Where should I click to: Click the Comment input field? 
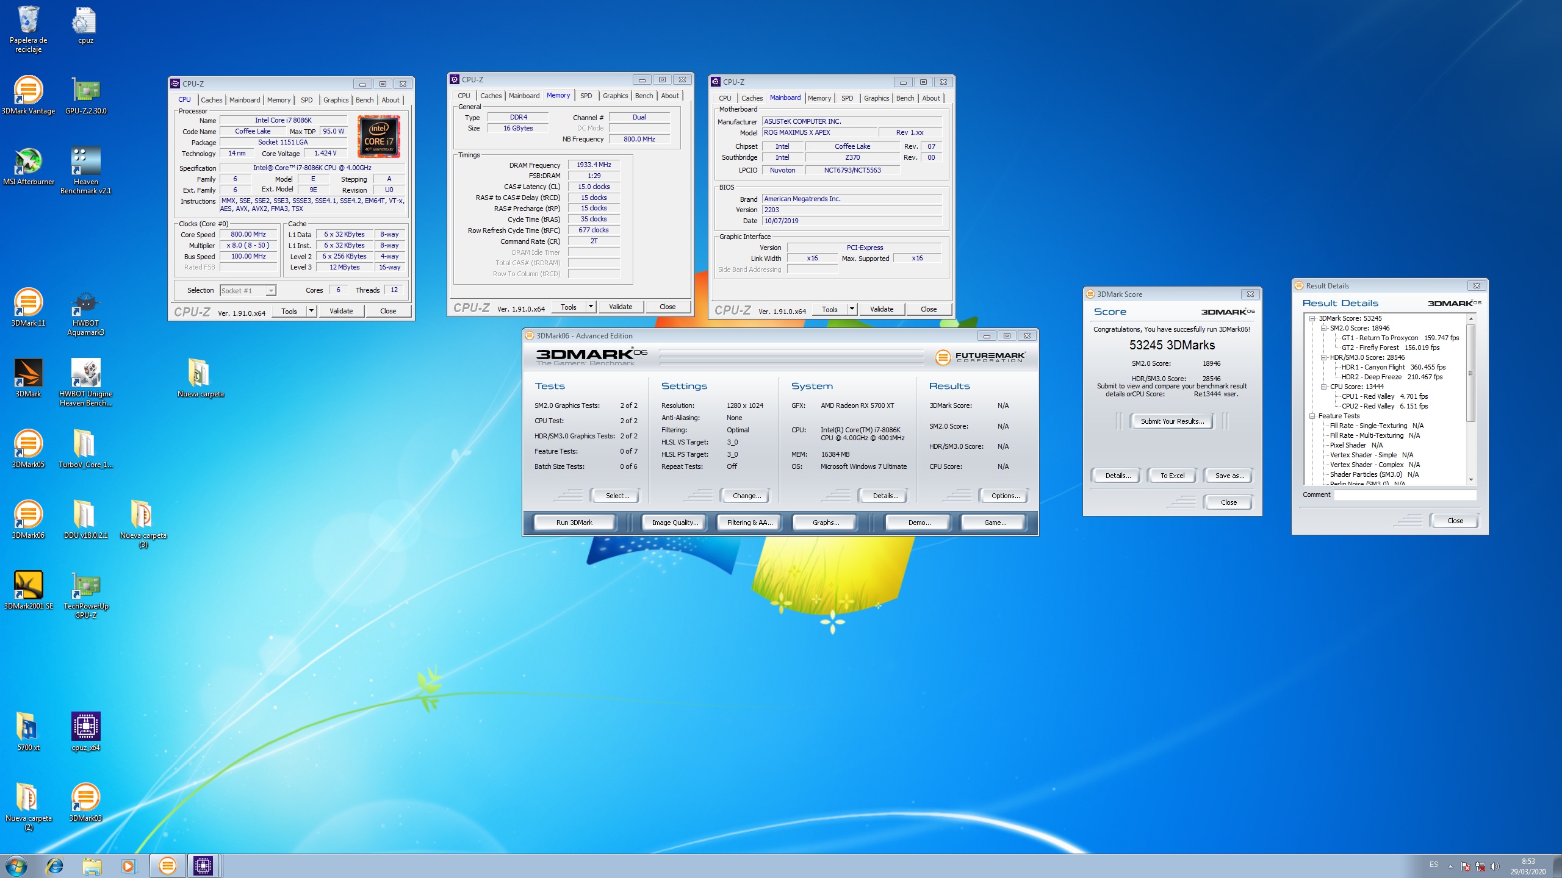tap(1405, 495)
